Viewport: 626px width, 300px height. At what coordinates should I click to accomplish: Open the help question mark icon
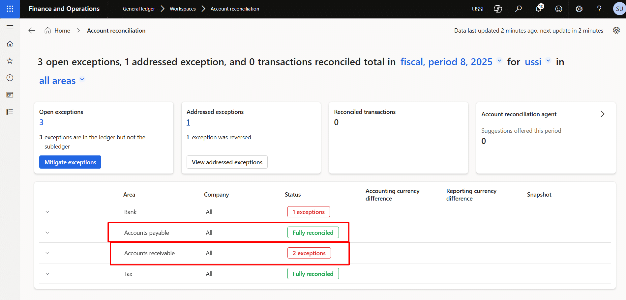(x=599, y=9)
